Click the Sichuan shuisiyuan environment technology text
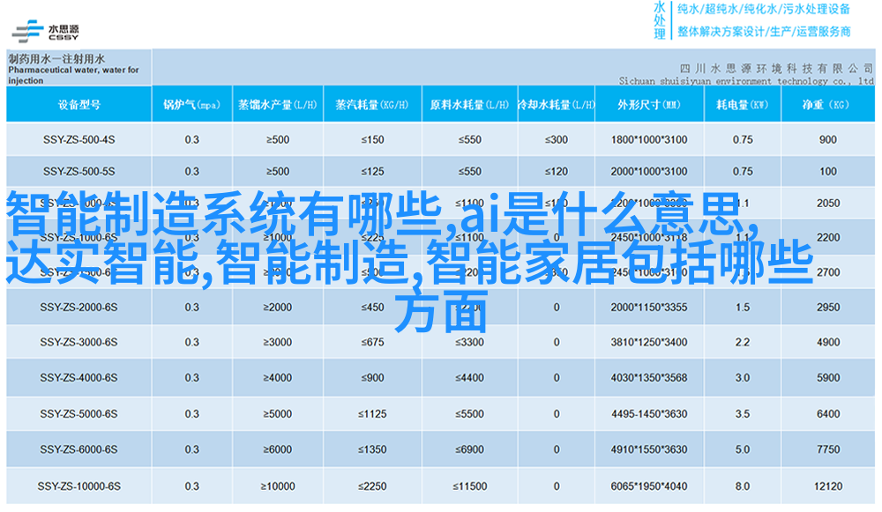 (746, 81)
